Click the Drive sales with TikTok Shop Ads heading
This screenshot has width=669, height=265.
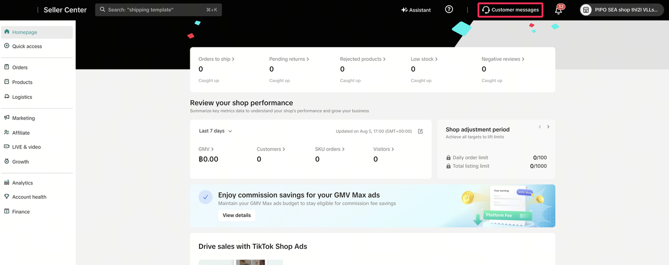click(x=253, y=246)
